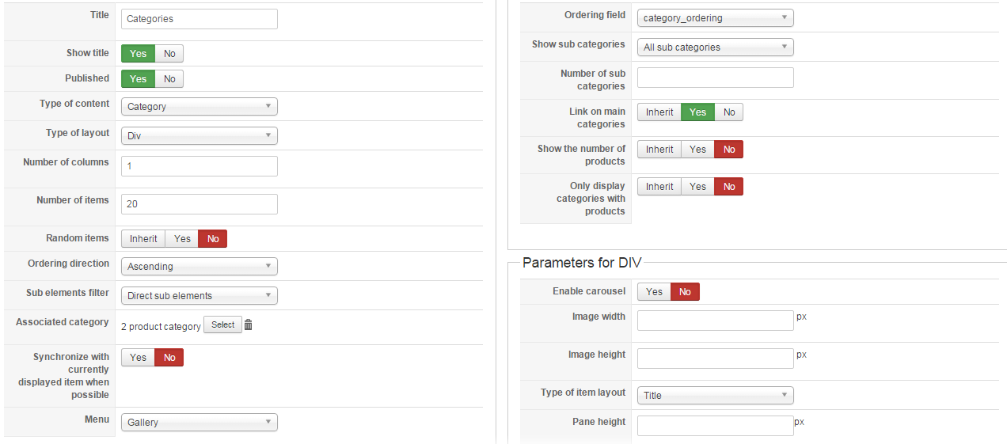Choose Inherit for Link on main categories
Screen dimensions: 1007x444
coord(659,112)
